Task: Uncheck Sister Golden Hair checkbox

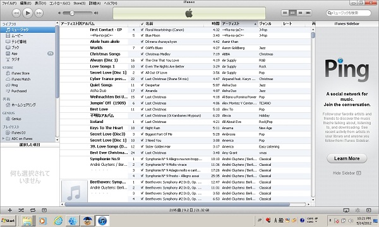Action: coord(142,146)
